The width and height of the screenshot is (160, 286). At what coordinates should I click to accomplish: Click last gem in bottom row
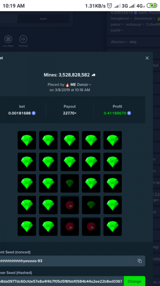tap(112, 227)
